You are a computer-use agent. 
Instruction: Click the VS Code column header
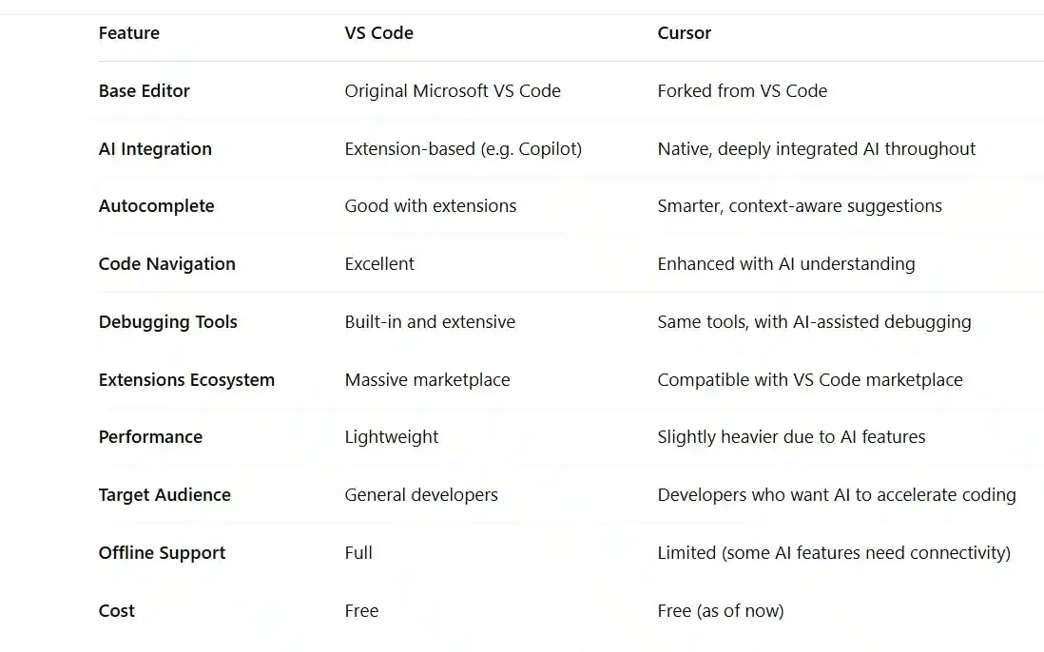(378, 33)
